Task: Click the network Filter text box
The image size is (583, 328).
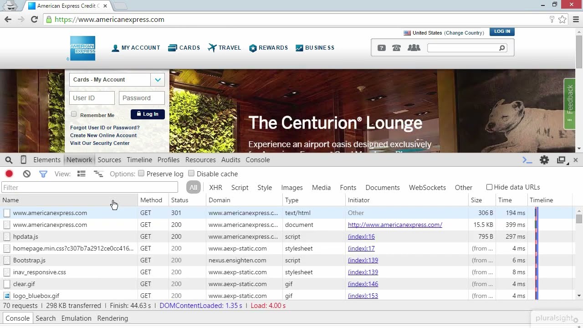Action: (x=90, y=187)
